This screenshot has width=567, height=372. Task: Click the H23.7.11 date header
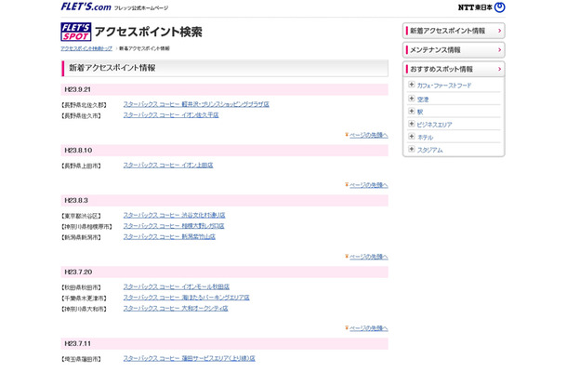(x=224, y=343)
